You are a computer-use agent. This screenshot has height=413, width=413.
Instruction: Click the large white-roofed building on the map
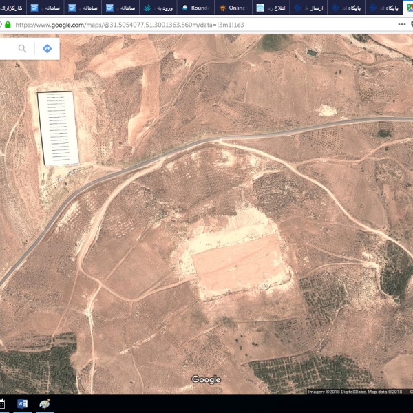(58, 128)
